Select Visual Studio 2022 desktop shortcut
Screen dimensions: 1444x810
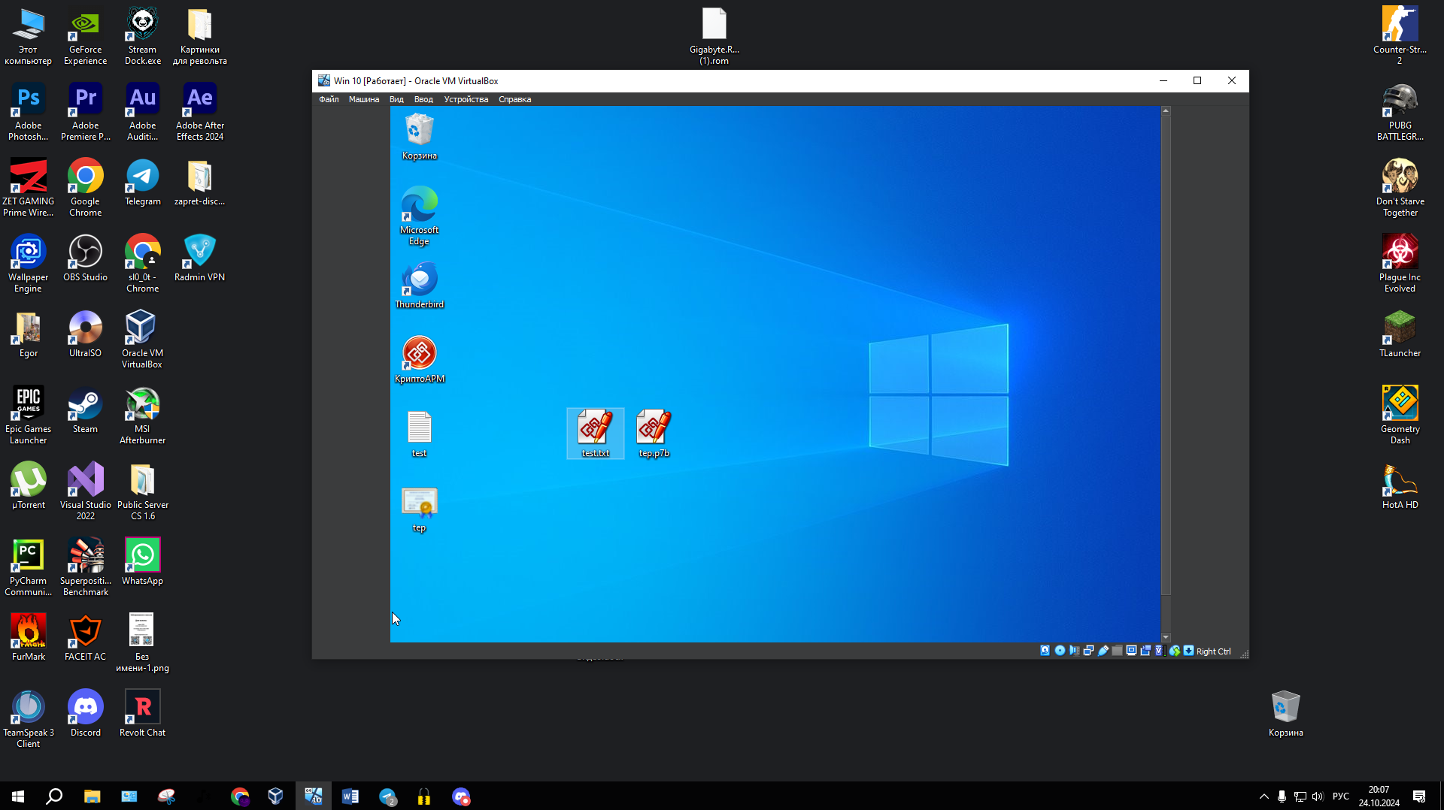coord(86,491)
